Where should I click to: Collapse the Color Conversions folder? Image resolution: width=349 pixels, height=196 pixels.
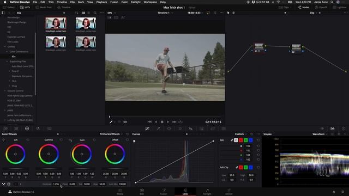pyautogui.click(x=7, y=52)
